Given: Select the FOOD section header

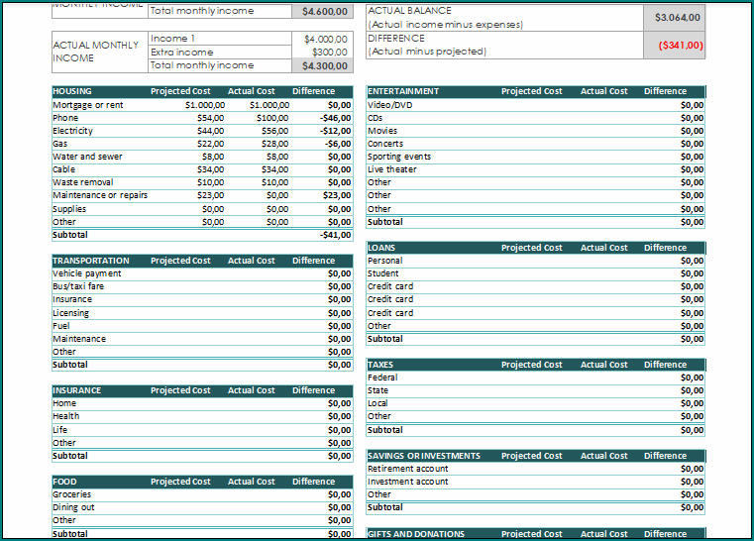Looking at the screenshot, I should (x=64, y=482).
